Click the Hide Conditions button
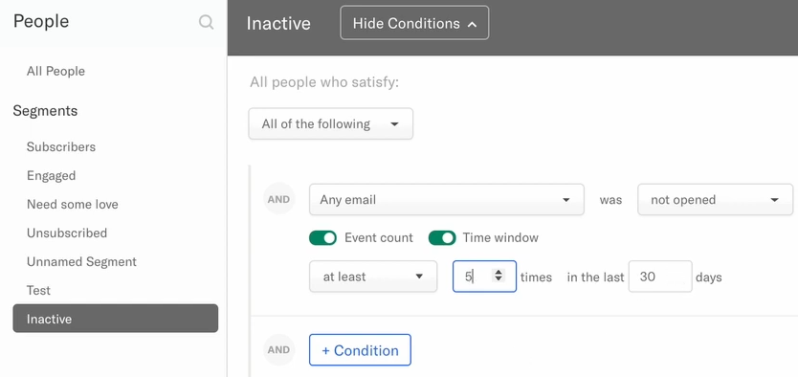 point(414,23)
